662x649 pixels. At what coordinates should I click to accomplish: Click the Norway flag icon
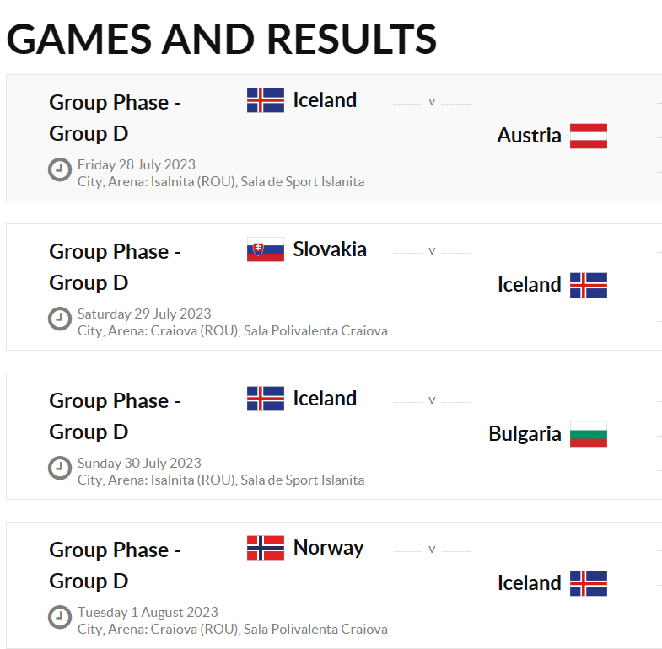(x=266, y=548)
